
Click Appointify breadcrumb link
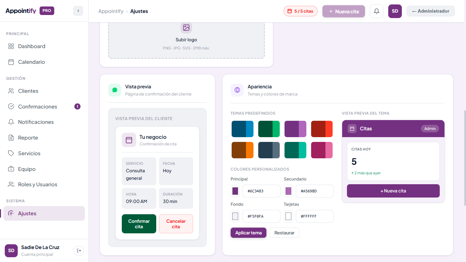111,11
